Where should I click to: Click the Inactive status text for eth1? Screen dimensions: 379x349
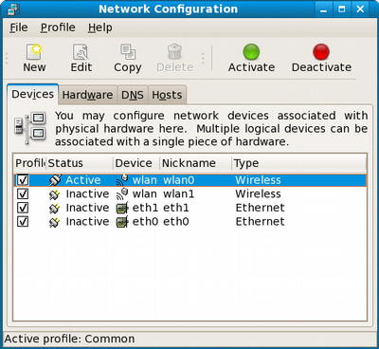click(x=87, y=208)
